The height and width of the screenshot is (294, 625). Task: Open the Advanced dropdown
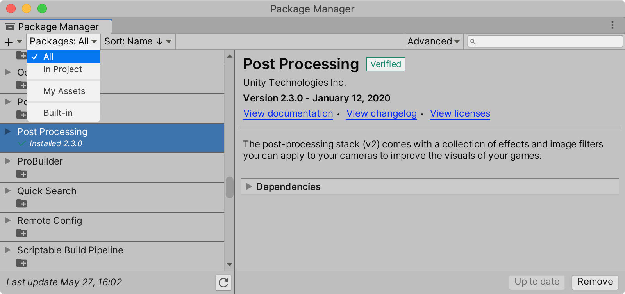tap(434, 41)
